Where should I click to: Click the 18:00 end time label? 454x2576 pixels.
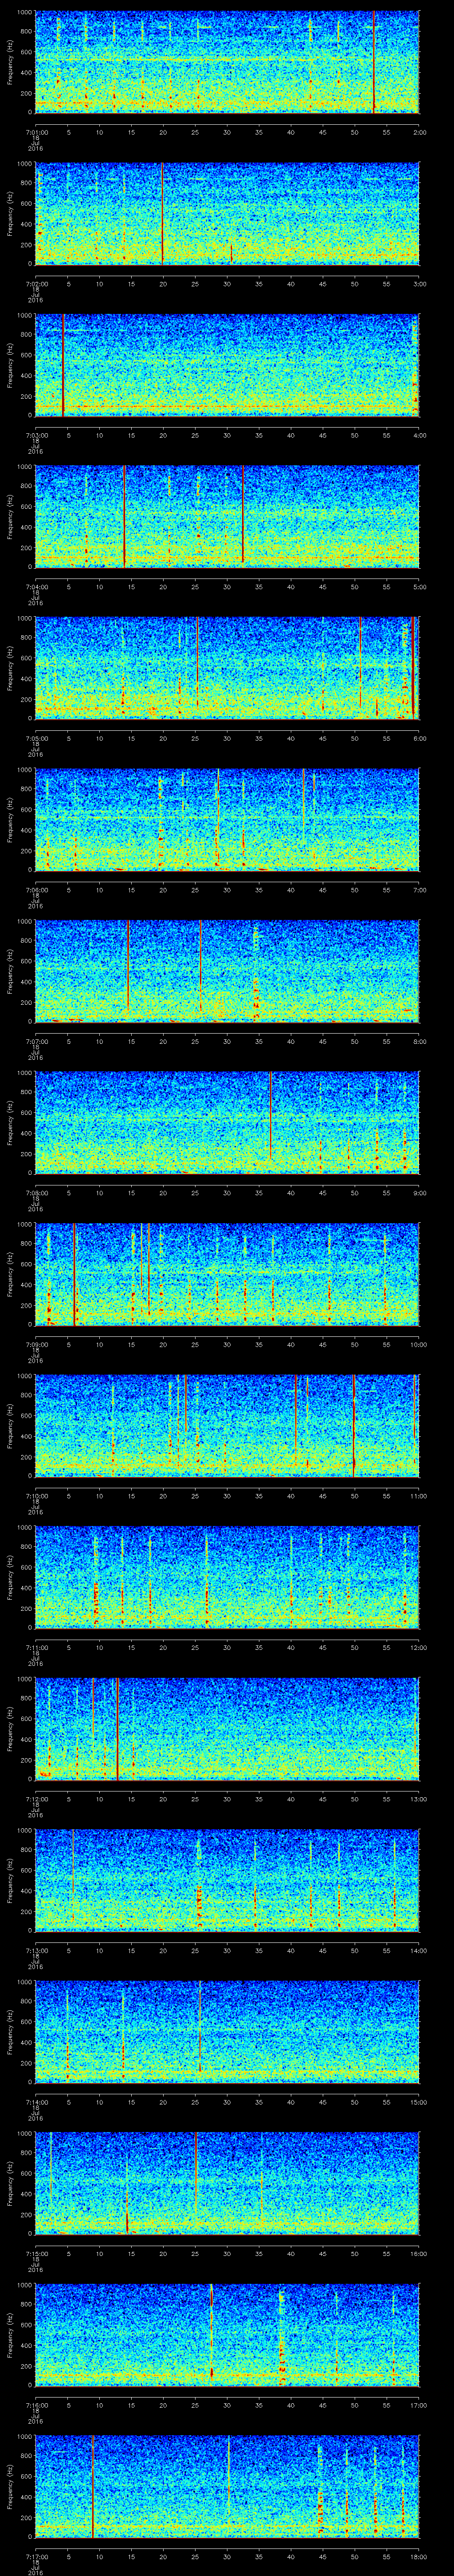click(x=418, y=2556)
